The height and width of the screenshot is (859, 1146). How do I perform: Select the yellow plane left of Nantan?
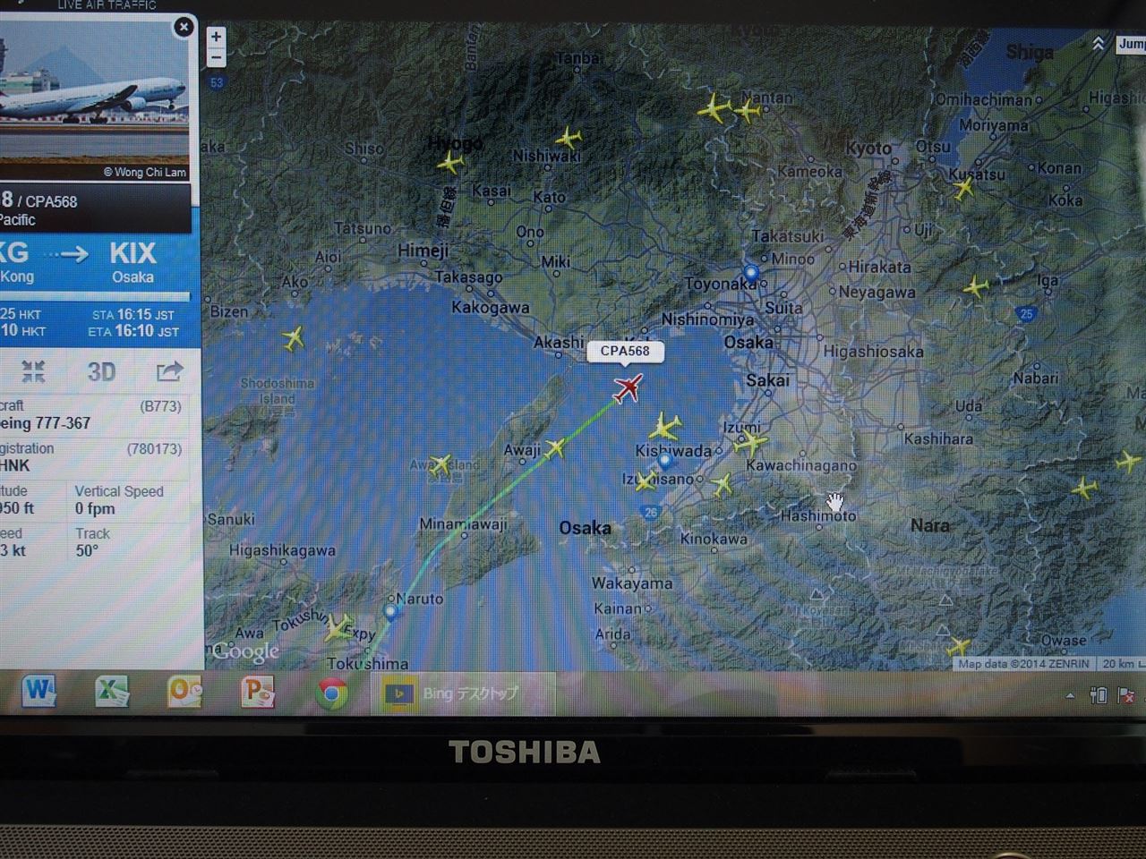pyautogui.click(x=714, y=109)
